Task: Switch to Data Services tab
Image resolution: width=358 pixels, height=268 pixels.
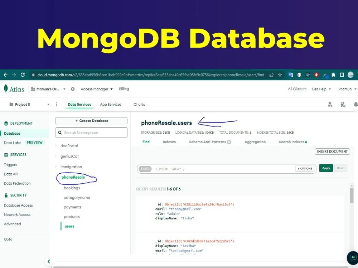Action: [x=79, y=104]
